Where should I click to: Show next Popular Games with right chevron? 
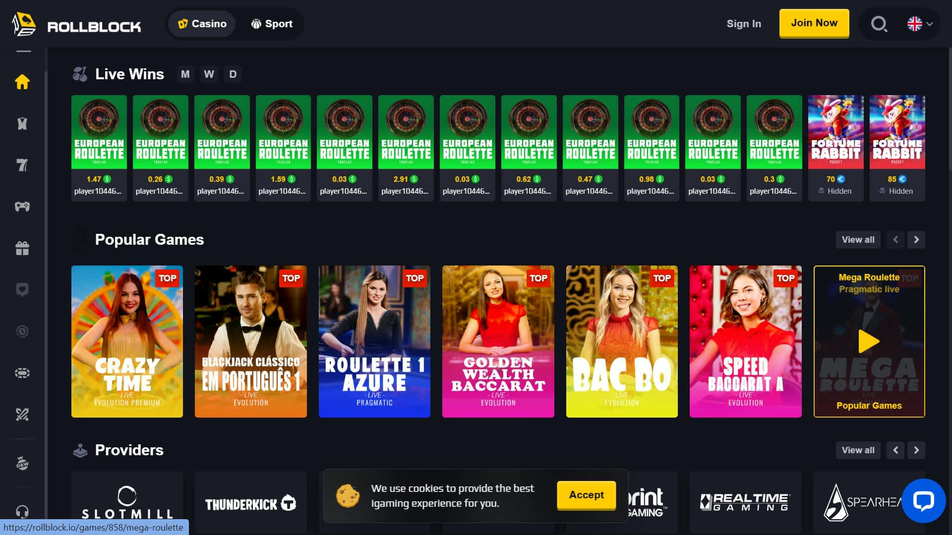[916, 240]
